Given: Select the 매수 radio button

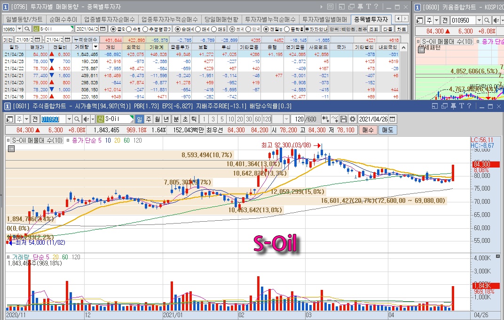Looking at the screenshot, I should (198, 29).
